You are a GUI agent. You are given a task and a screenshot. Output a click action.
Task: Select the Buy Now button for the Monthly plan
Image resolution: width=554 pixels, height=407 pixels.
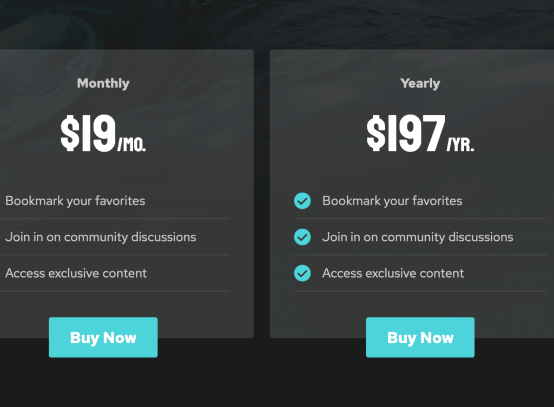pyautogui.click(x=103, y=337)
